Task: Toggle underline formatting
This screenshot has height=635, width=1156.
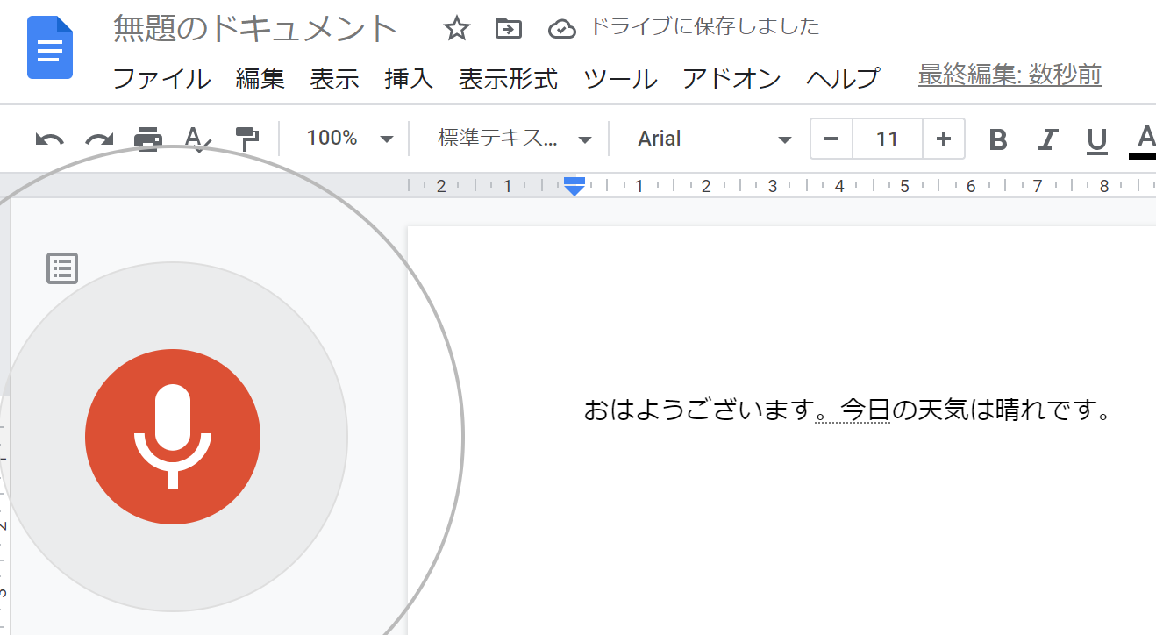Action: point(1096,140)
